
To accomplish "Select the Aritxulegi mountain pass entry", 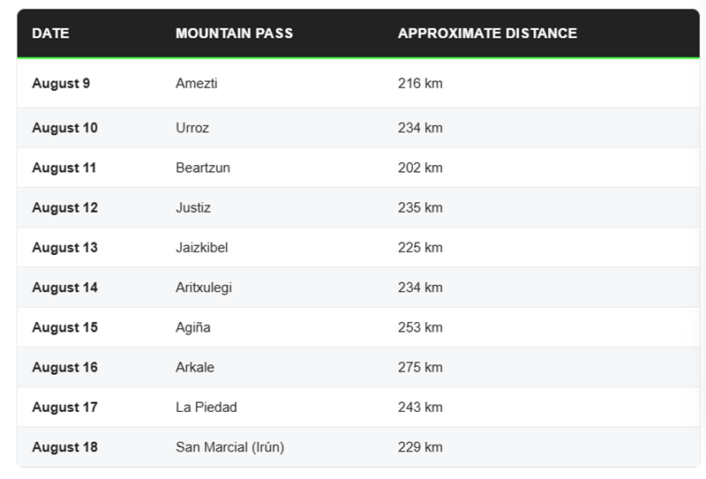I will [204, 288].
